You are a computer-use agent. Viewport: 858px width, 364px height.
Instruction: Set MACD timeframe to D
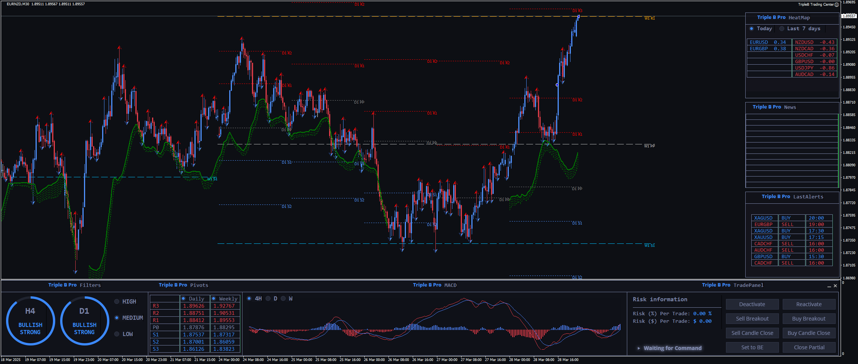pos(268,299)
